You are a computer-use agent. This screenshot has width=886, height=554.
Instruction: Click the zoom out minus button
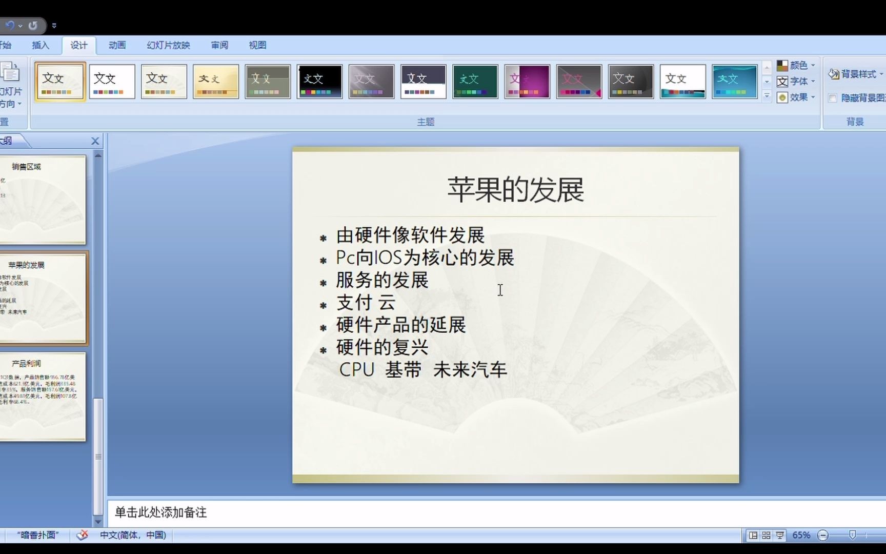point(823,536)
